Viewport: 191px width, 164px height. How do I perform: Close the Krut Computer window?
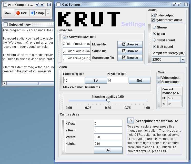[49, 5]
